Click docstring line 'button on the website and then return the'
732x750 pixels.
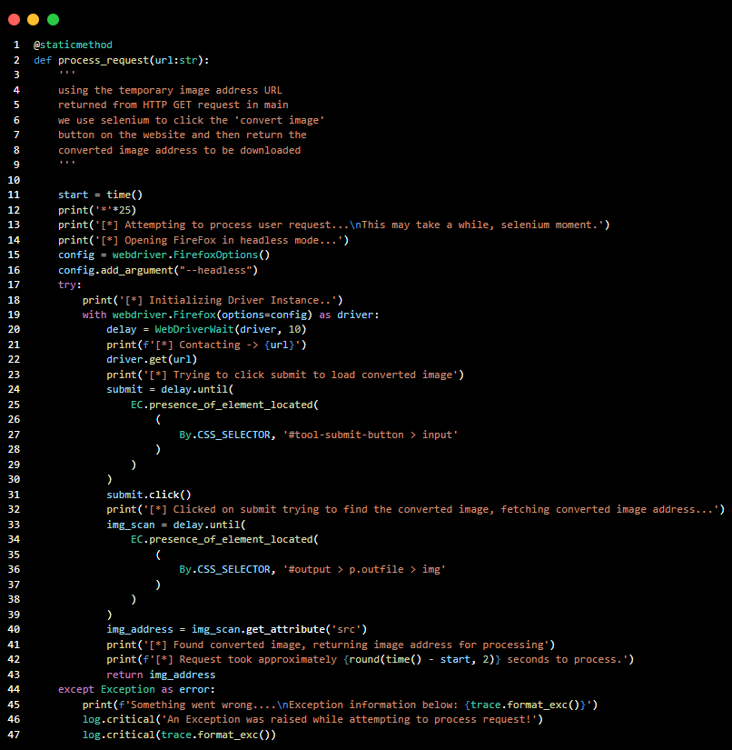182,135
